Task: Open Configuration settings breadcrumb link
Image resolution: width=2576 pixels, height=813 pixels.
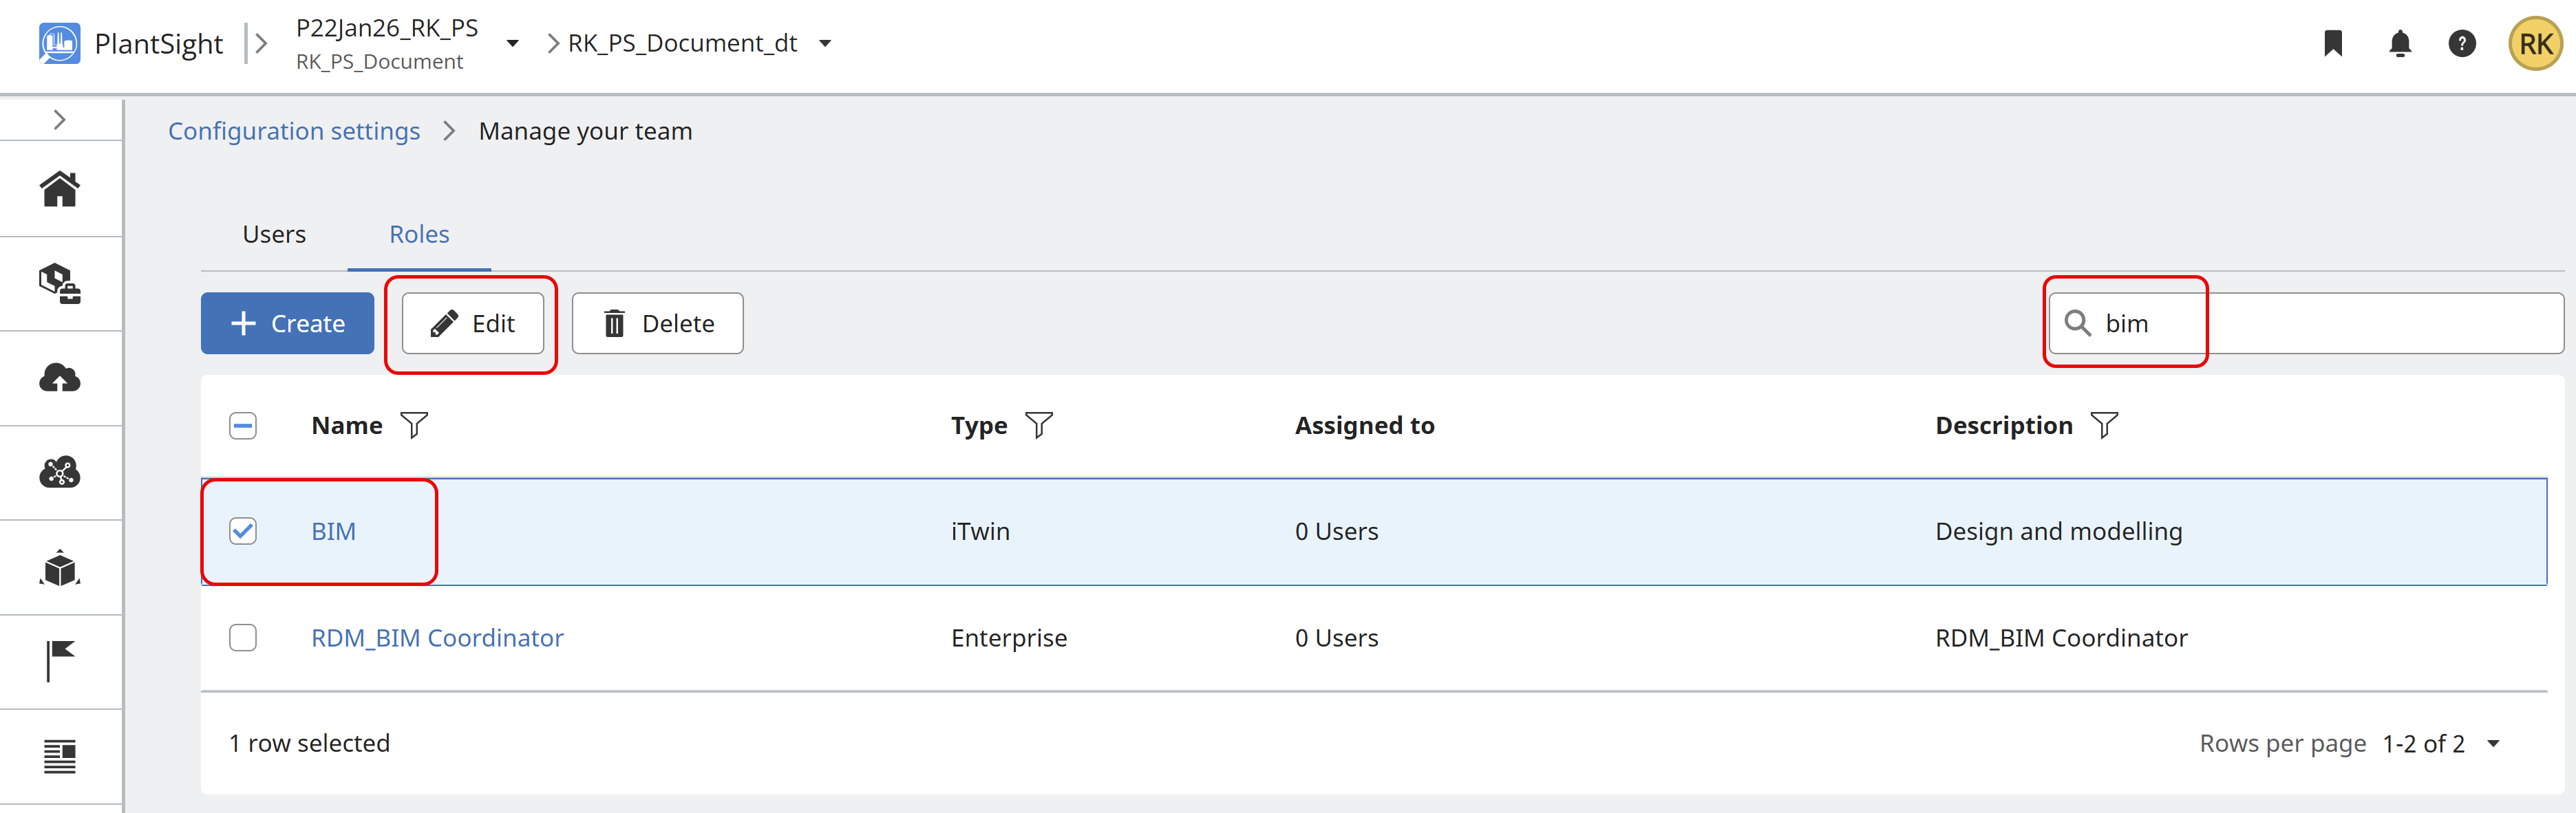Action: point(294,131)
